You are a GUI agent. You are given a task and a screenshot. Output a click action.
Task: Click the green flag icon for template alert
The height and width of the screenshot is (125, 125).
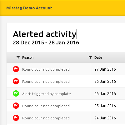[16, 93]
